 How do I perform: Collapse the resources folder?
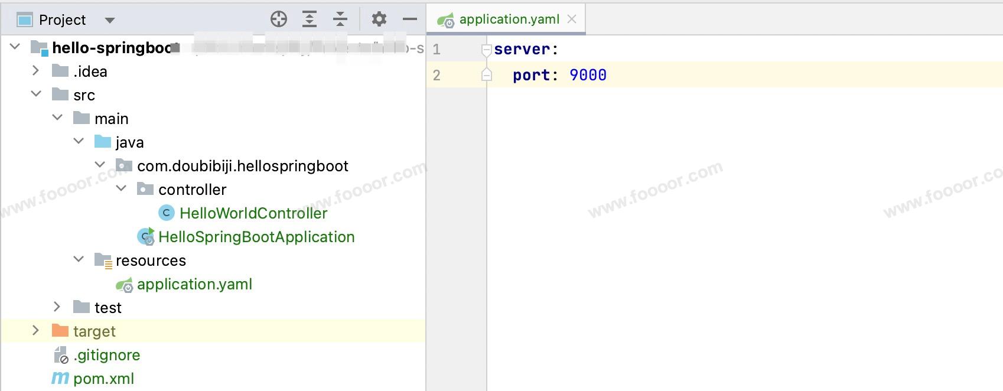[x=79, y=260]
